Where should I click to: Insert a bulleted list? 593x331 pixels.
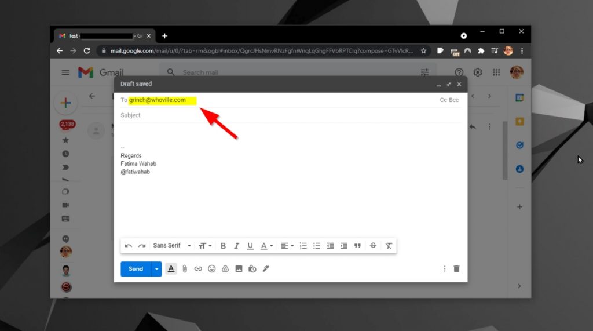(x=317, y=246)
